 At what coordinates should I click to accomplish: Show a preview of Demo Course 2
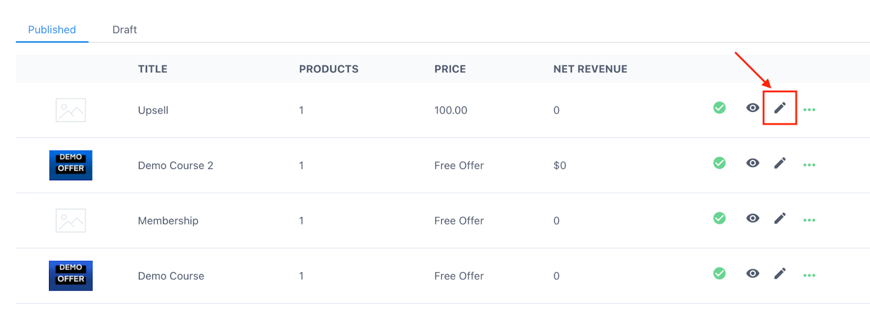tap(752, 164)
